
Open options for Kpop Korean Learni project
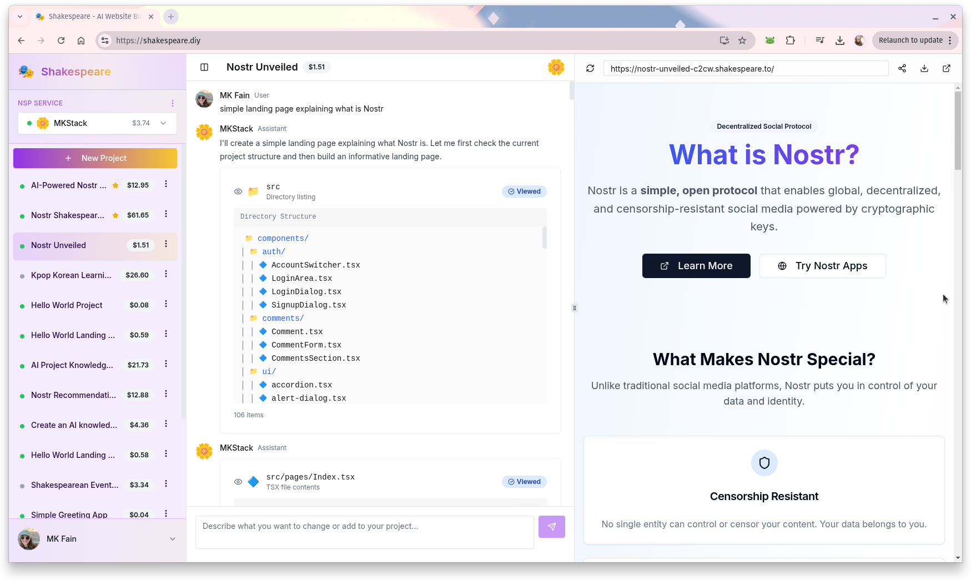[166, 274]
